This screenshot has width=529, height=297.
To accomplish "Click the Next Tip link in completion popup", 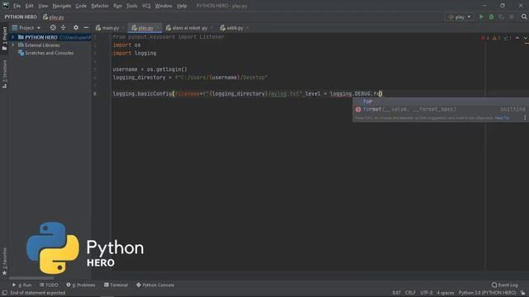I will click(x=502, y=118).
